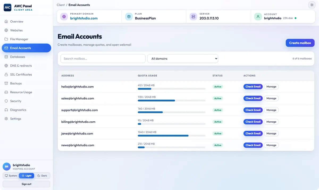Click the Plan cube icon
Image resolution: width=319 pixels, height=190 pixels.
(x=129, y=16)
